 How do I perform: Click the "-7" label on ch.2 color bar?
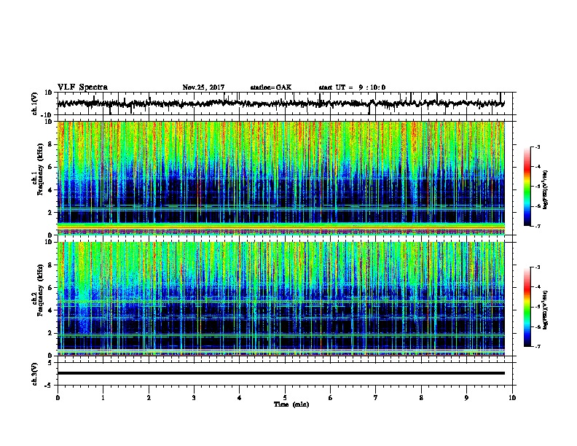(x=537, y=346)
